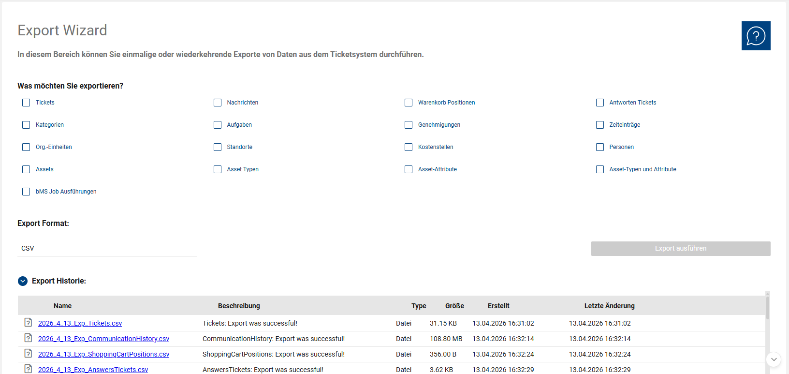Viewport: 789px width, 374px height.
Task: Check the Asset Typen checkbox
Action: [x=218, y=169]
